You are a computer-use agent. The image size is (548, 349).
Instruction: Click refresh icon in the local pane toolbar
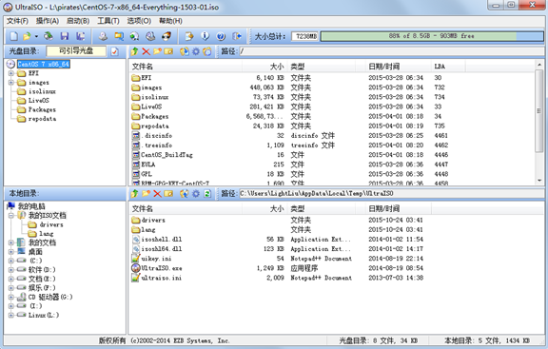[207, 194]
